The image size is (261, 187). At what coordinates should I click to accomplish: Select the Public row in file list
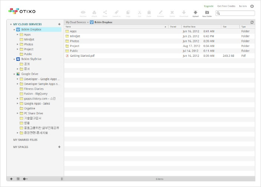click(x=160, y=51)
